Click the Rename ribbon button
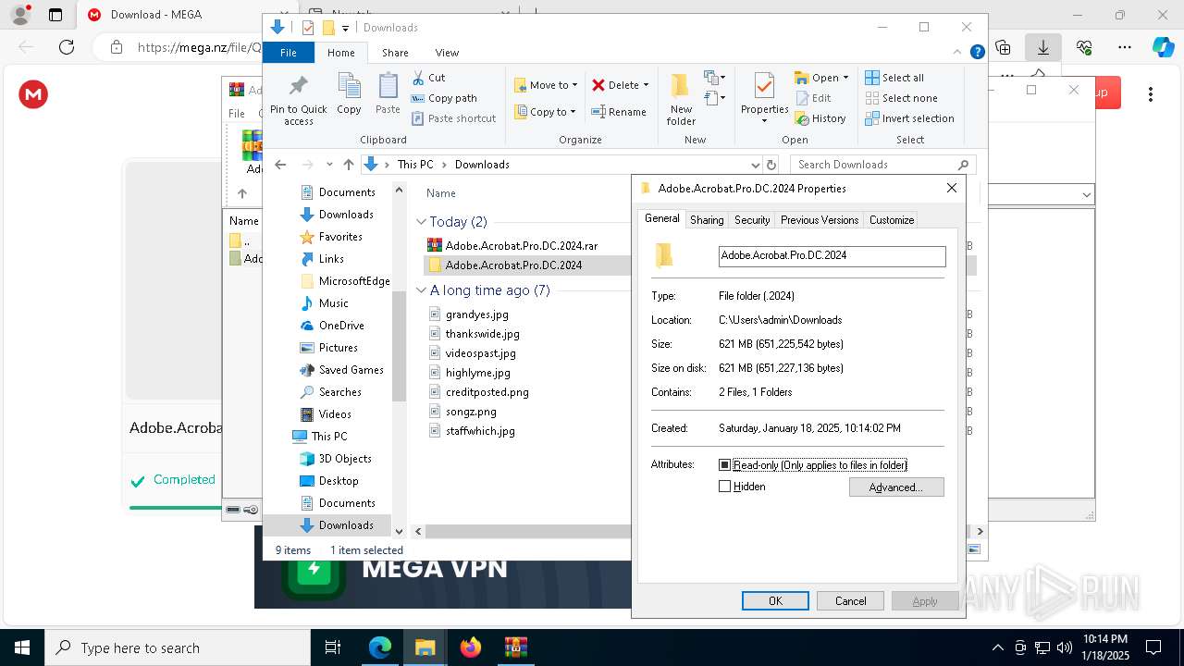The height and width of the screenshot is (666, 1184). point(619,112)
